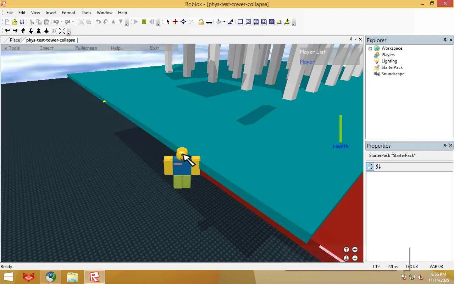The image size is (454, 284).
Task: Pause the simulation with the yellow pause icon
Action: tap(144, 22)
